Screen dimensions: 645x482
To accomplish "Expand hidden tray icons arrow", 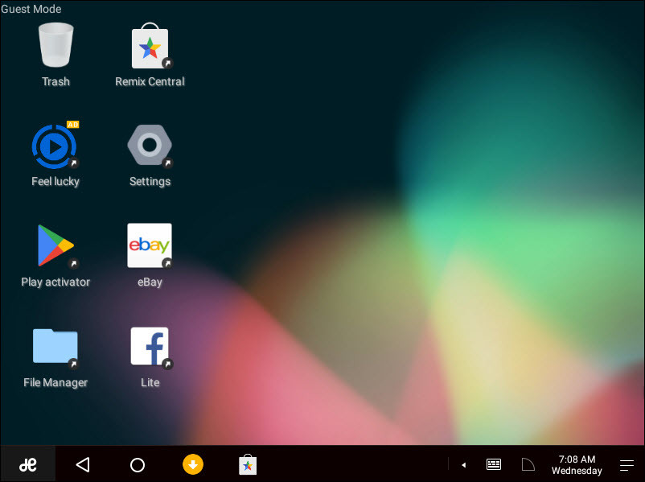I will tap(463, 465).
